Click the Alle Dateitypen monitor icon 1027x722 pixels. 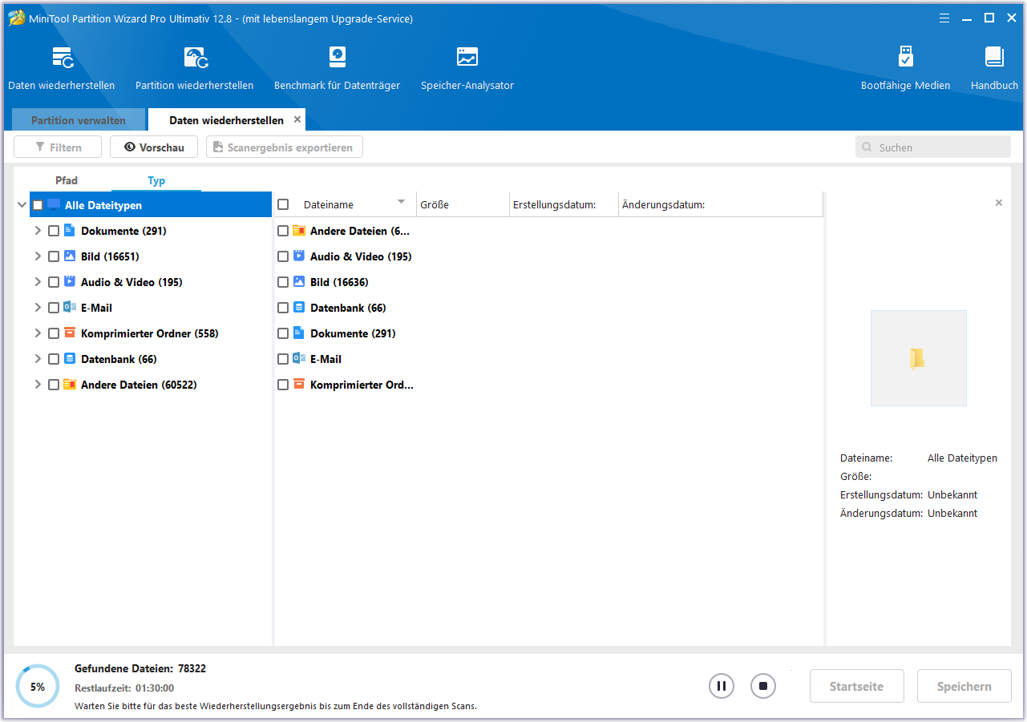54,205
